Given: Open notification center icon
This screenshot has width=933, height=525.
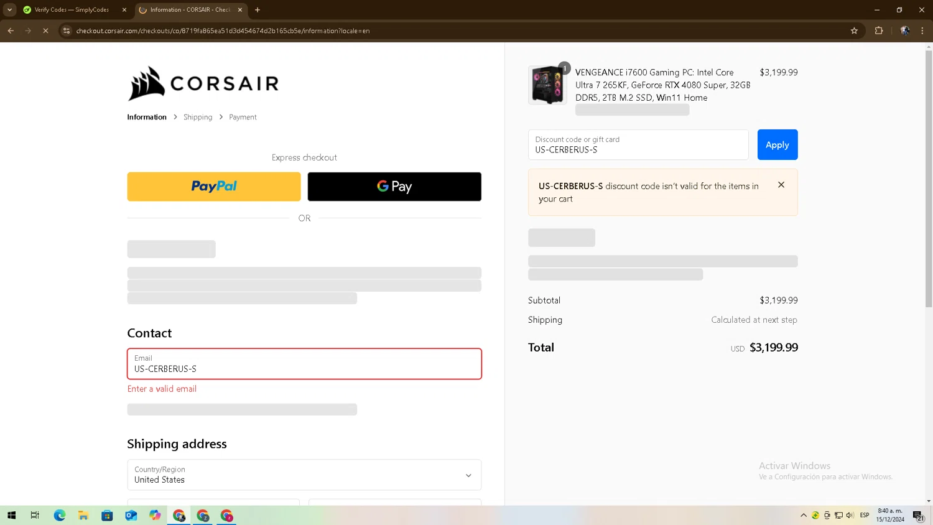Looking at the screenshot, I should (x=918, y=515).
